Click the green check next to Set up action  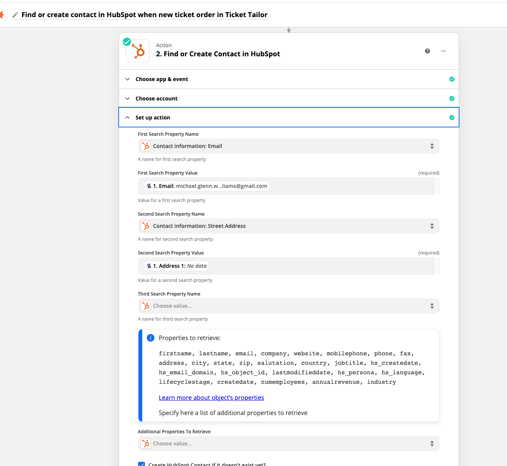(452, 118)
